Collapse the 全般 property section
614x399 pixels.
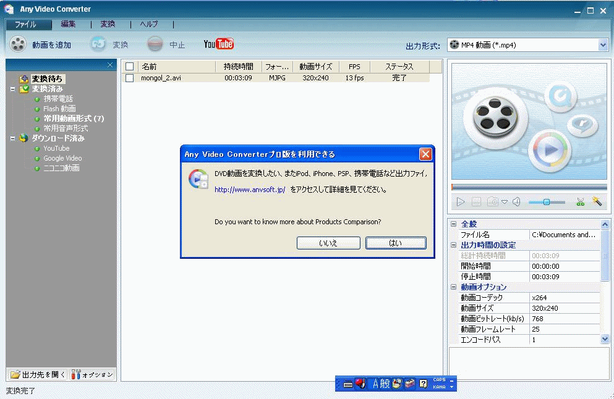pos(453,224)
